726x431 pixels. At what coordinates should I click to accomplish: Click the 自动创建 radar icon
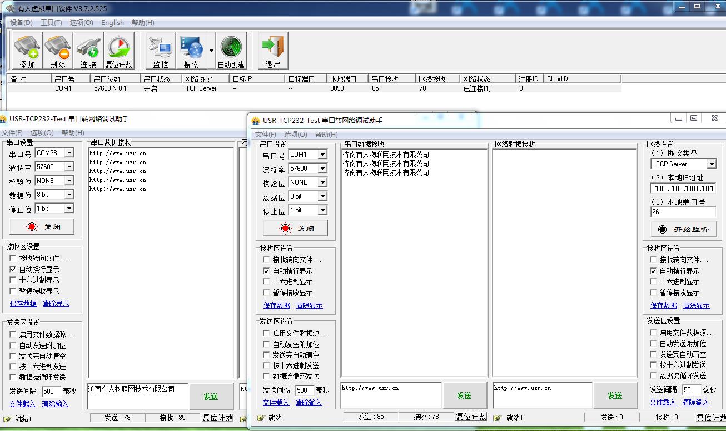[x=231, y=51]
